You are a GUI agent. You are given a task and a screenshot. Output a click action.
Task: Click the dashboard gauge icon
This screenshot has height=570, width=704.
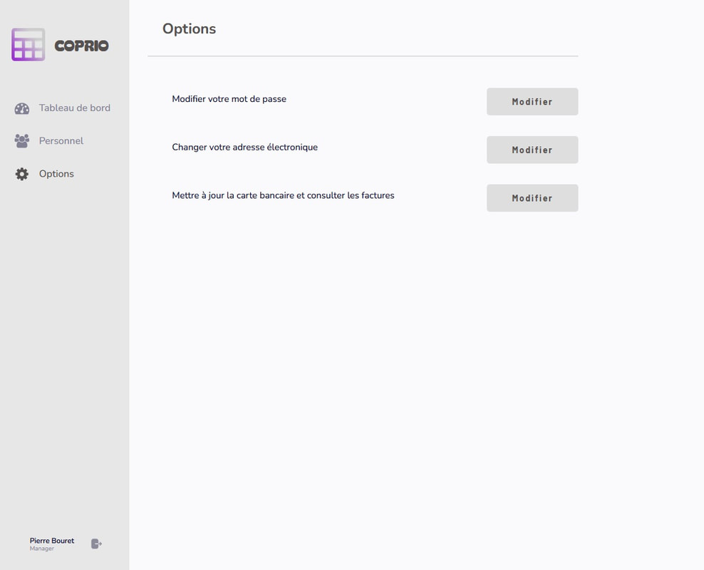[22, 108]
